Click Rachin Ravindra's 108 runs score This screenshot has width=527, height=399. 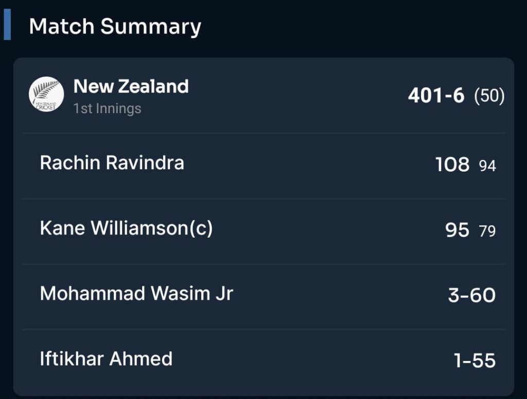pos(452,164)
